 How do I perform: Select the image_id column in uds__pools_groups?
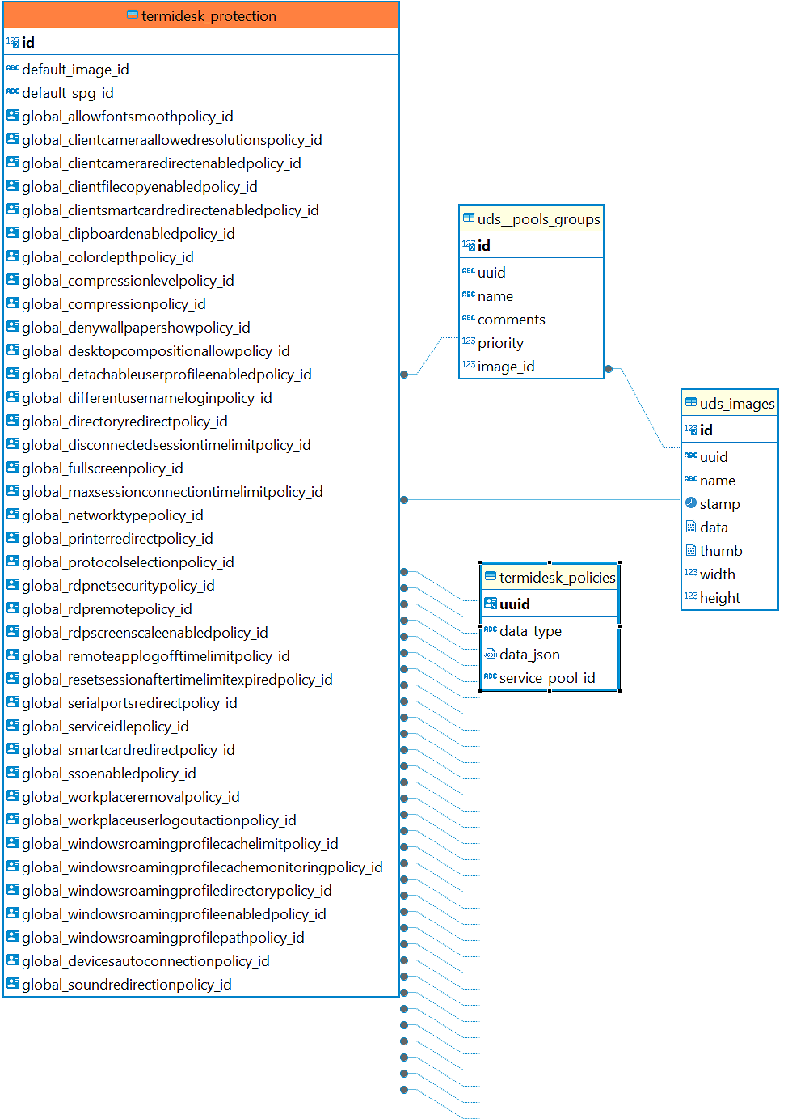pos(506,367)
